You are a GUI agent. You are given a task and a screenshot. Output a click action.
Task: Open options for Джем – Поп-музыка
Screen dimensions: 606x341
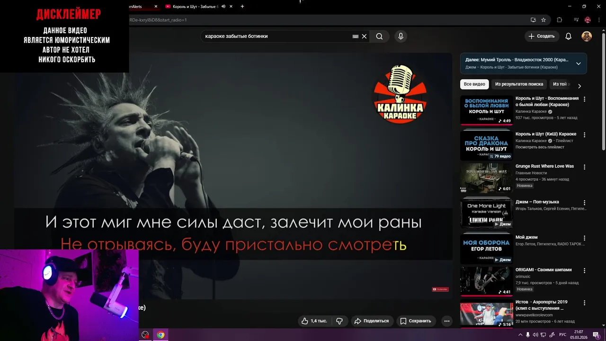tap(584, 202)
